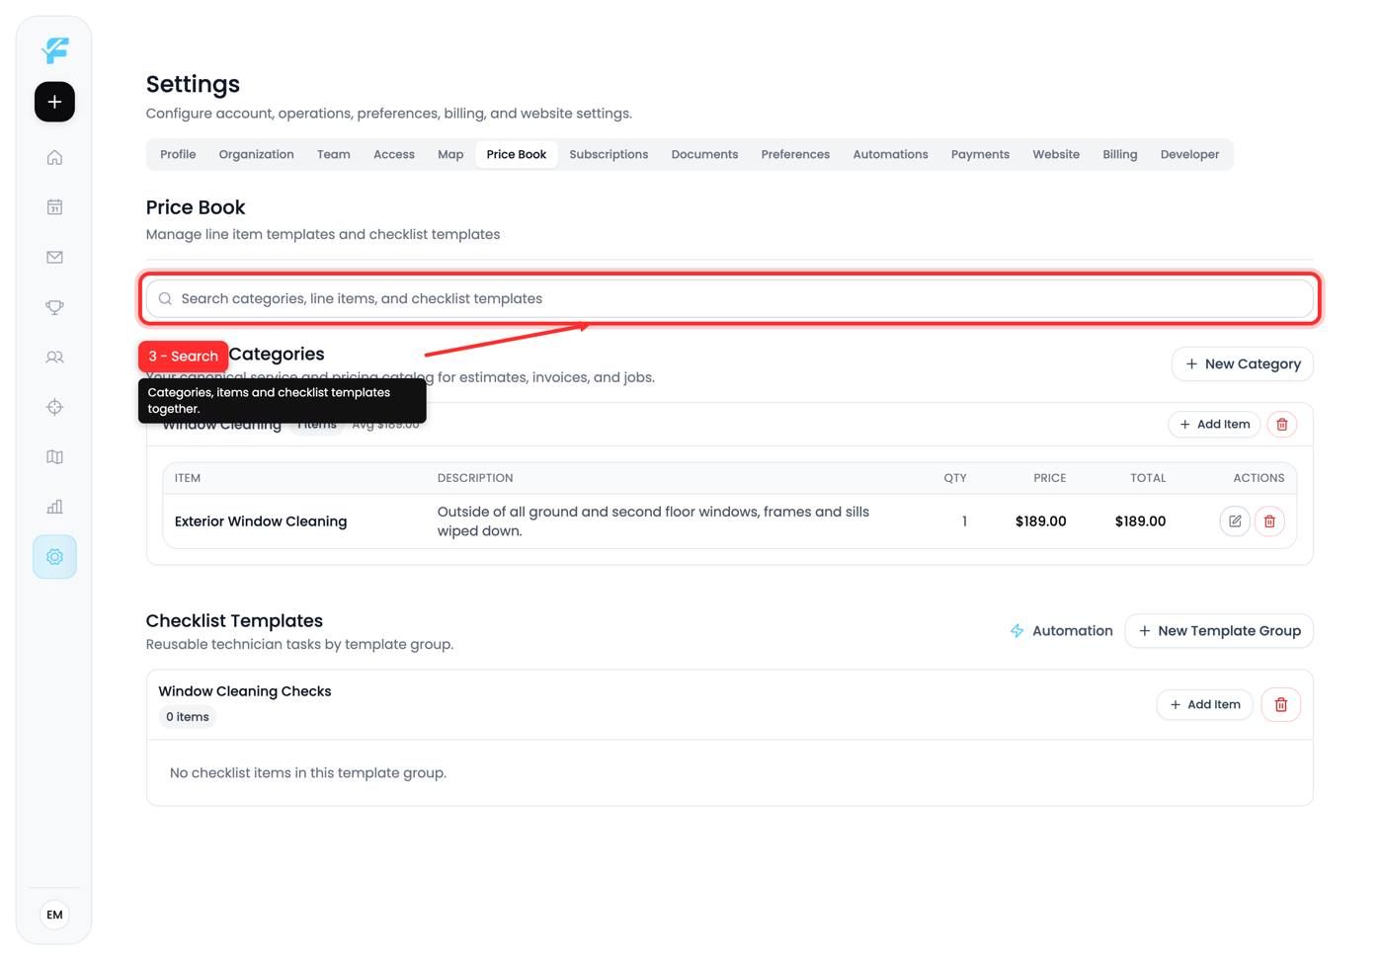1383x960 pixels.
Task: Add item to Window Cleaning category
Action: [1214, 424]
